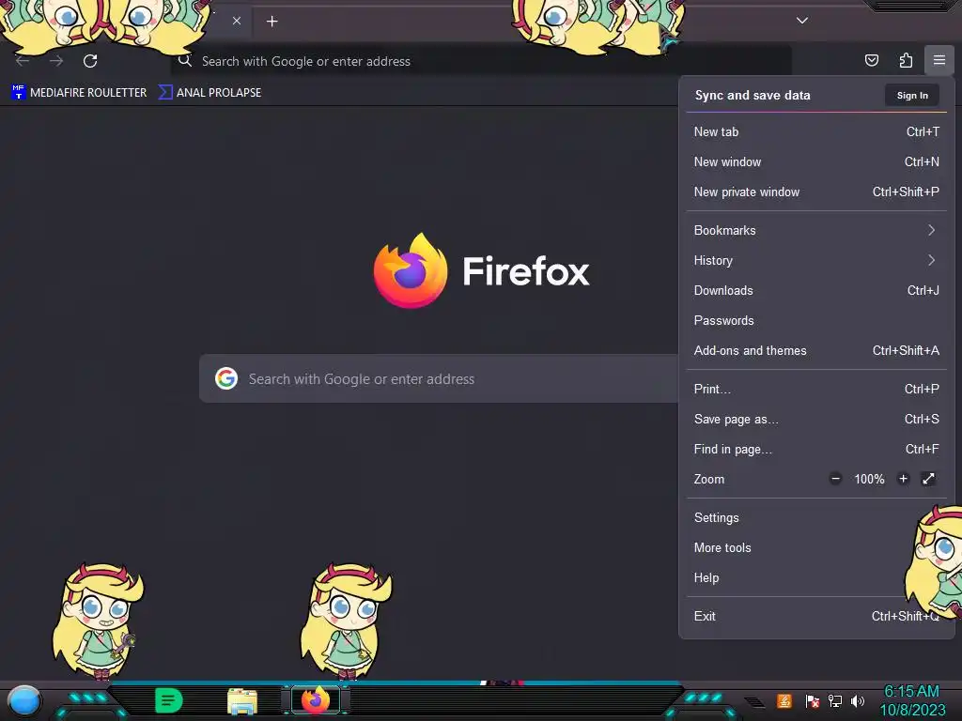The width and height of the screenshot is (962, 721).
Task: Open Add-ons and themes
Action: click(816, 351)
